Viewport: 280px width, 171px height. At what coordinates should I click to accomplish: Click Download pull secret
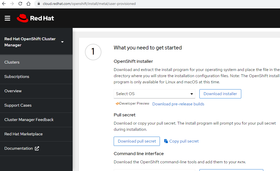(x=137, y=141)
